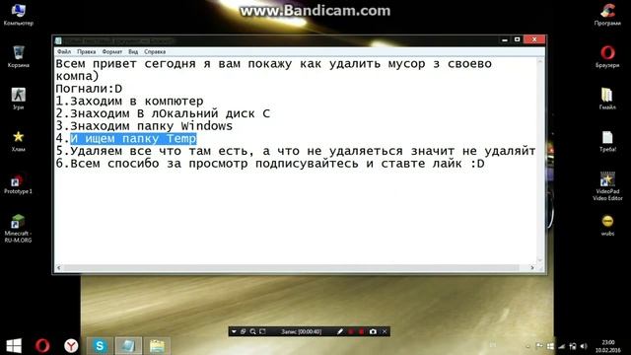Select the Ігри desktop shortcut

pyautogui.click(x=18, y=99)
